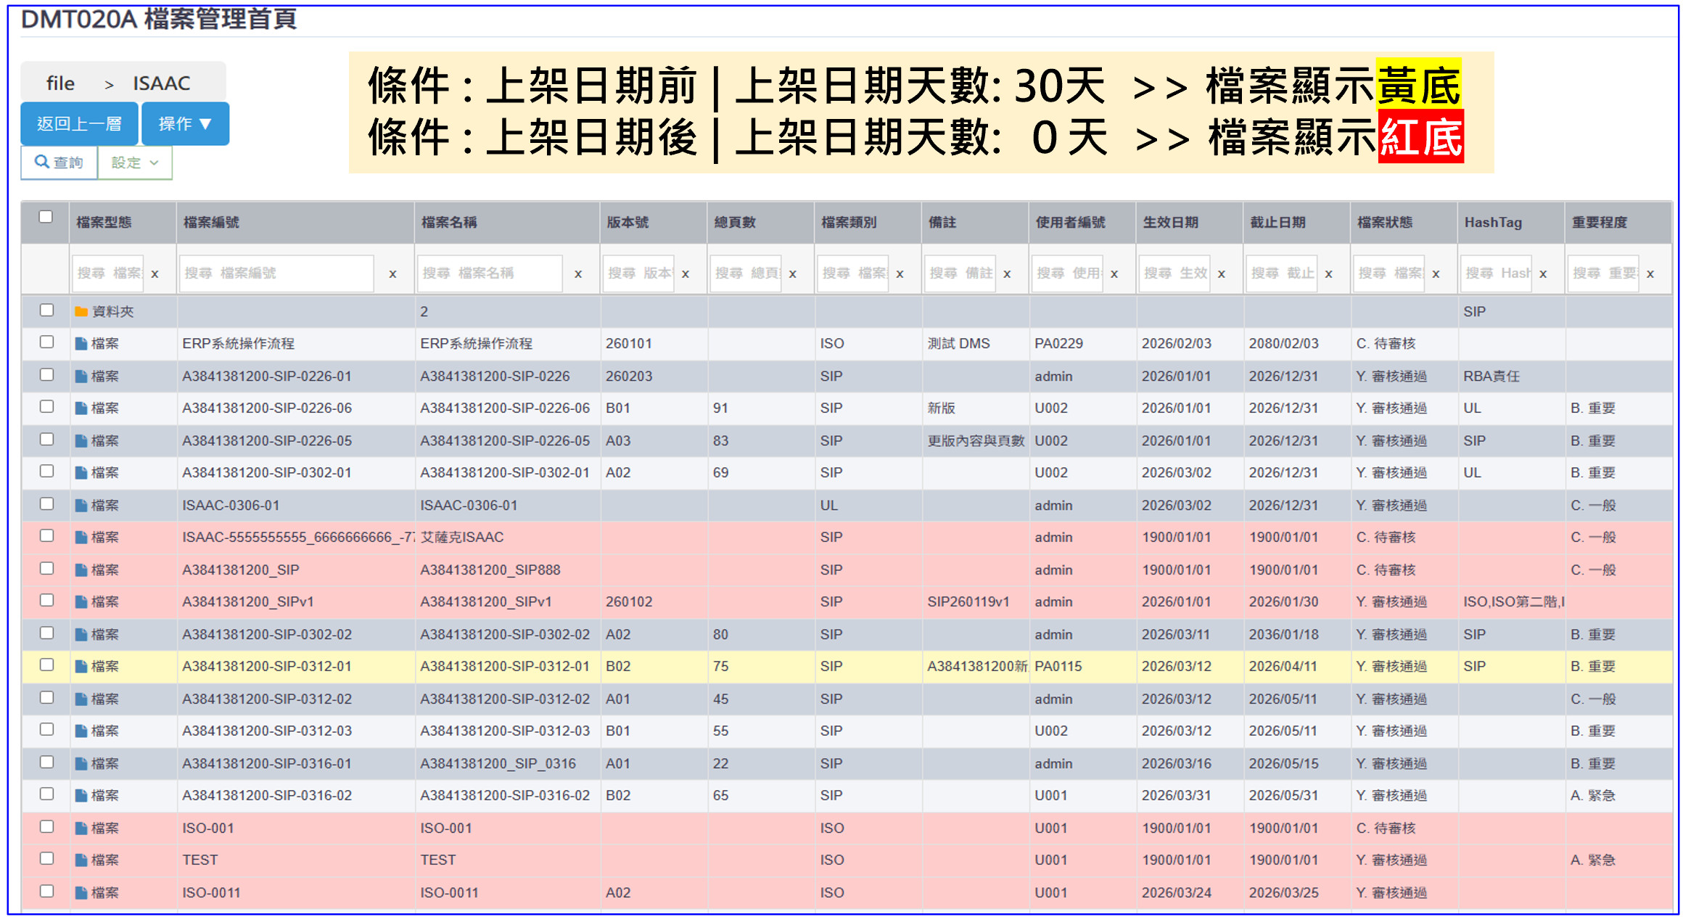Click file icon in A3841381200-SIP-0302-02 row
Image resolution: width=1683 pixels, height=917 pixels.
pyautogui.click(x=81, y=635)
